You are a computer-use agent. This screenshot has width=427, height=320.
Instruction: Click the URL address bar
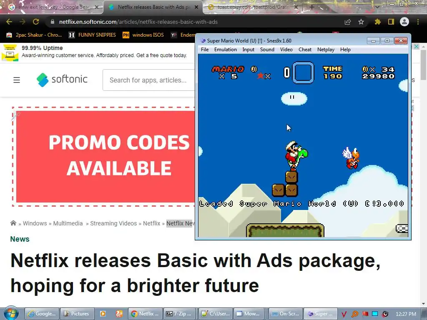pos(196,22)
